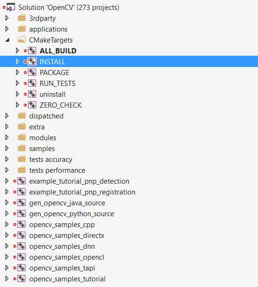Select example_tutorial_pnp_registration project

(x=82, y=192)
